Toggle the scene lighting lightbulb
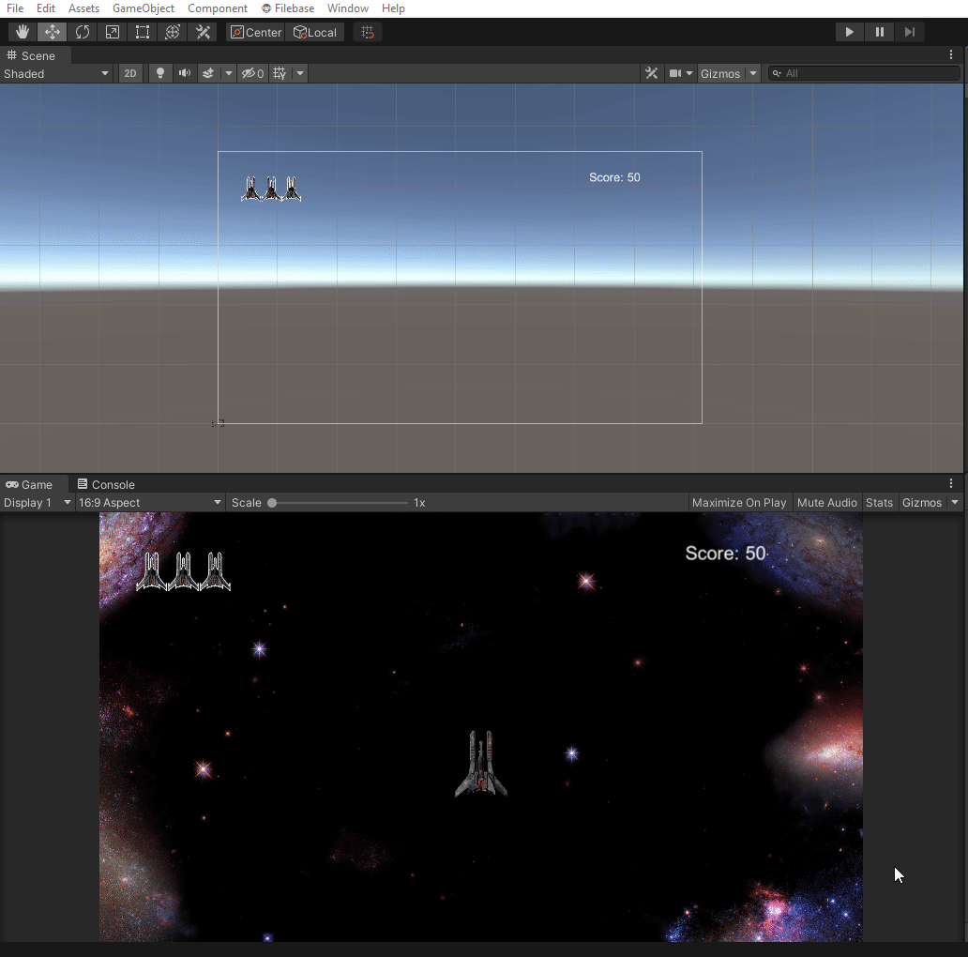This screenshot has width=968, height=957. (159, 73)
